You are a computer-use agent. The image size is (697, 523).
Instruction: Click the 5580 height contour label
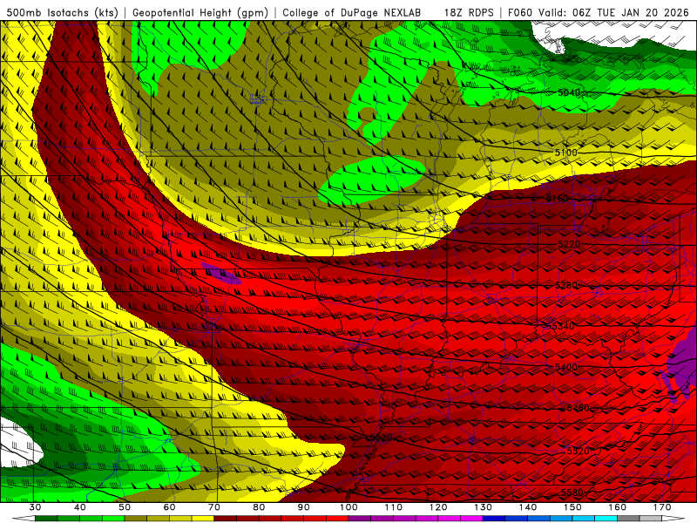(572, 492)
